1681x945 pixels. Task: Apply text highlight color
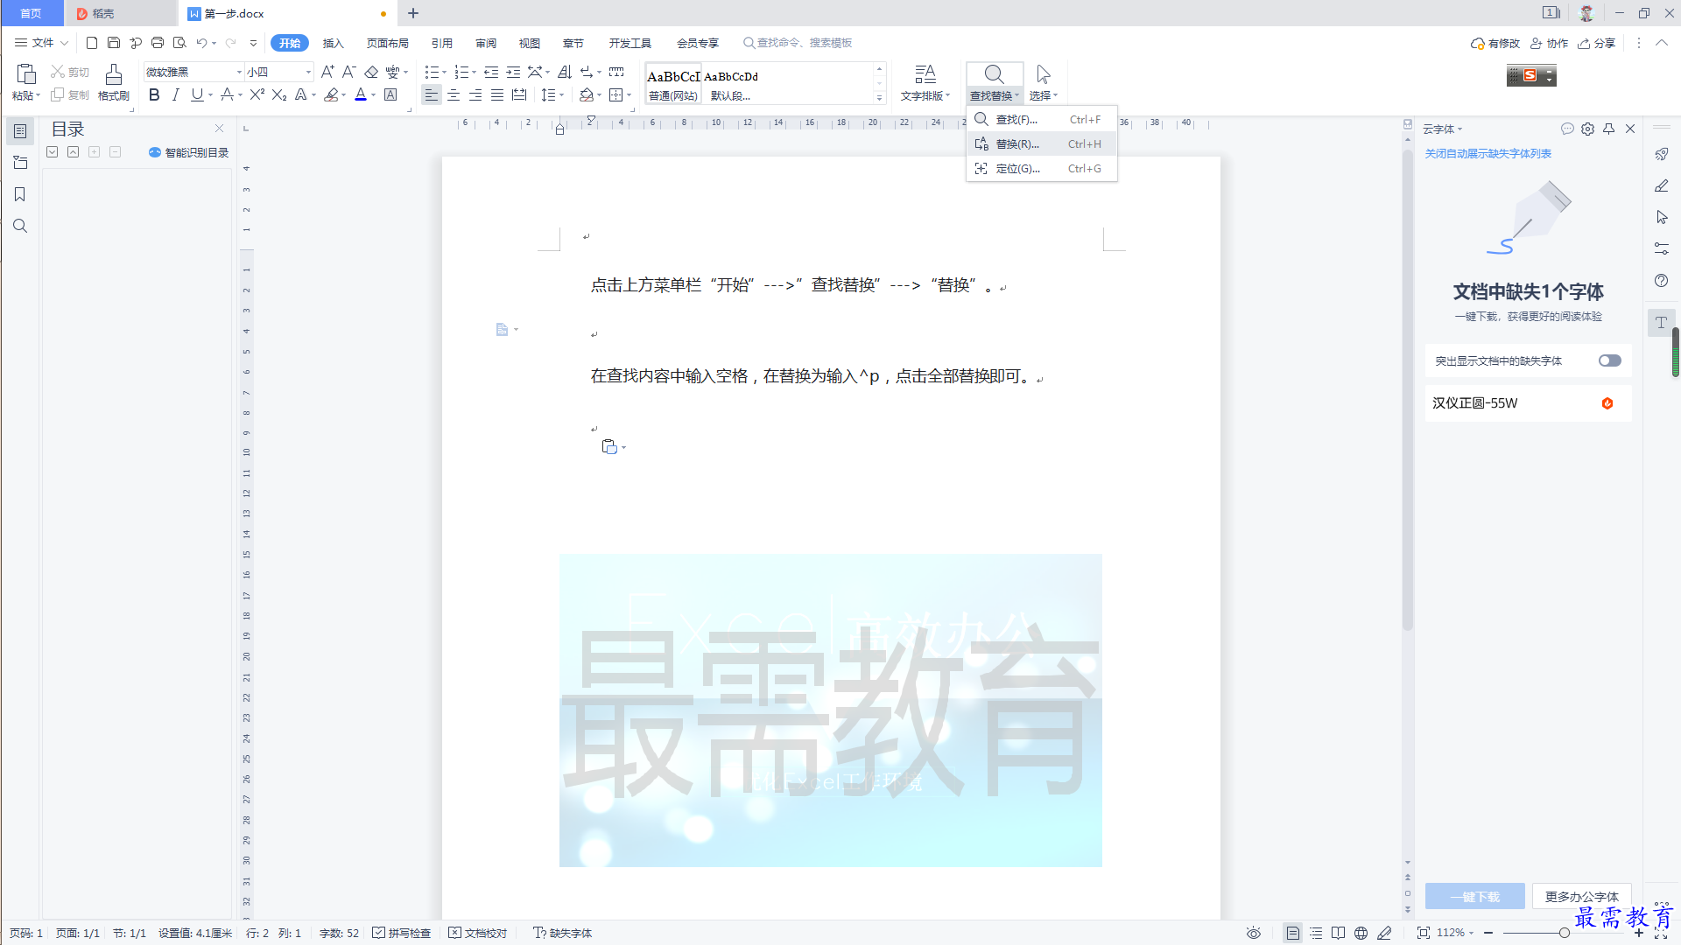tap(330, 94)
